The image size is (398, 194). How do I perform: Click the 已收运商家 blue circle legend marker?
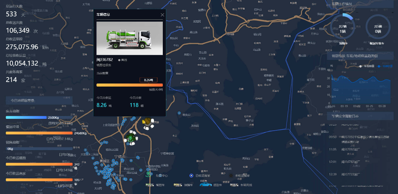[x=191, y=175]
